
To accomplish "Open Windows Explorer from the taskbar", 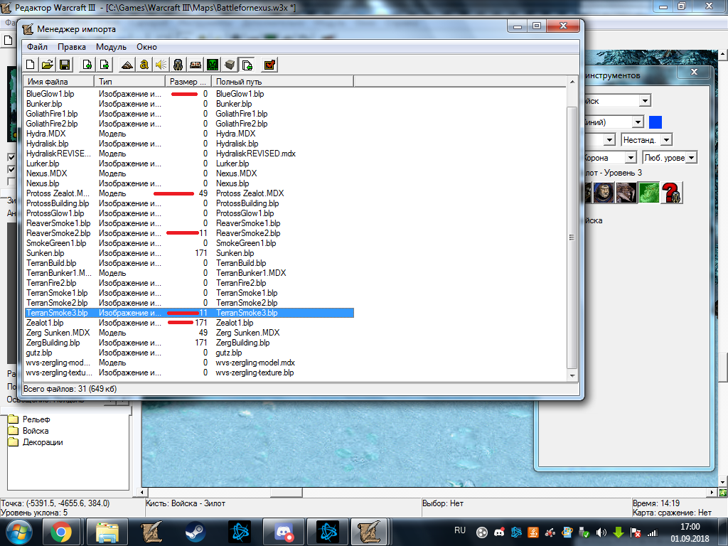I will click(x=108, y=532).
